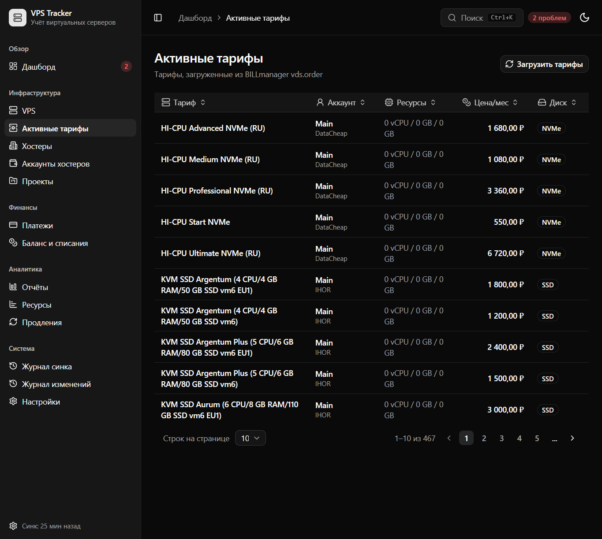
Task: Select the HI-CPU Professional NVMe (RU) tariff
Action: (x=217, y=191)
